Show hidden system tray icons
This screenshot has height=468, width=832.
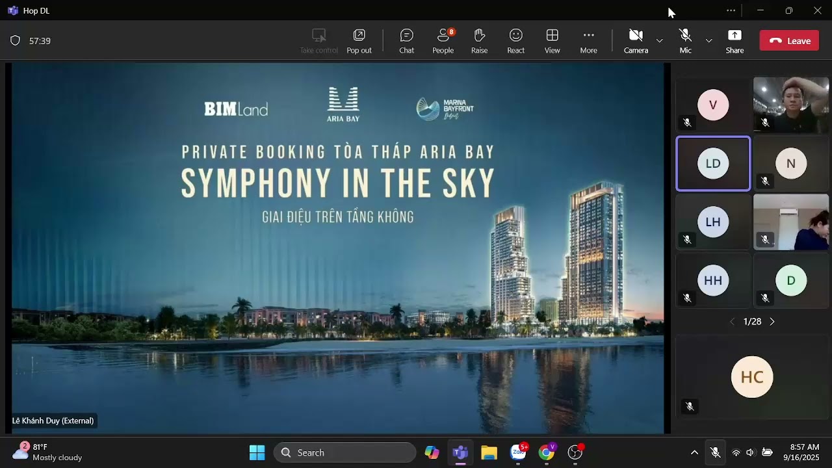click(x=694, y=452)
